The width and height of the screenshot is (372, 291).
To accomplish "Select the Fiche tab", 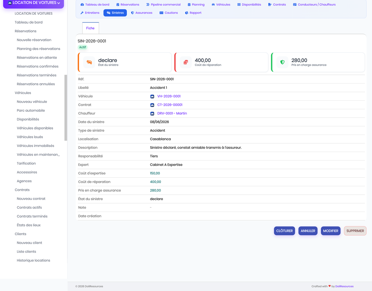I will click(90, 28).
